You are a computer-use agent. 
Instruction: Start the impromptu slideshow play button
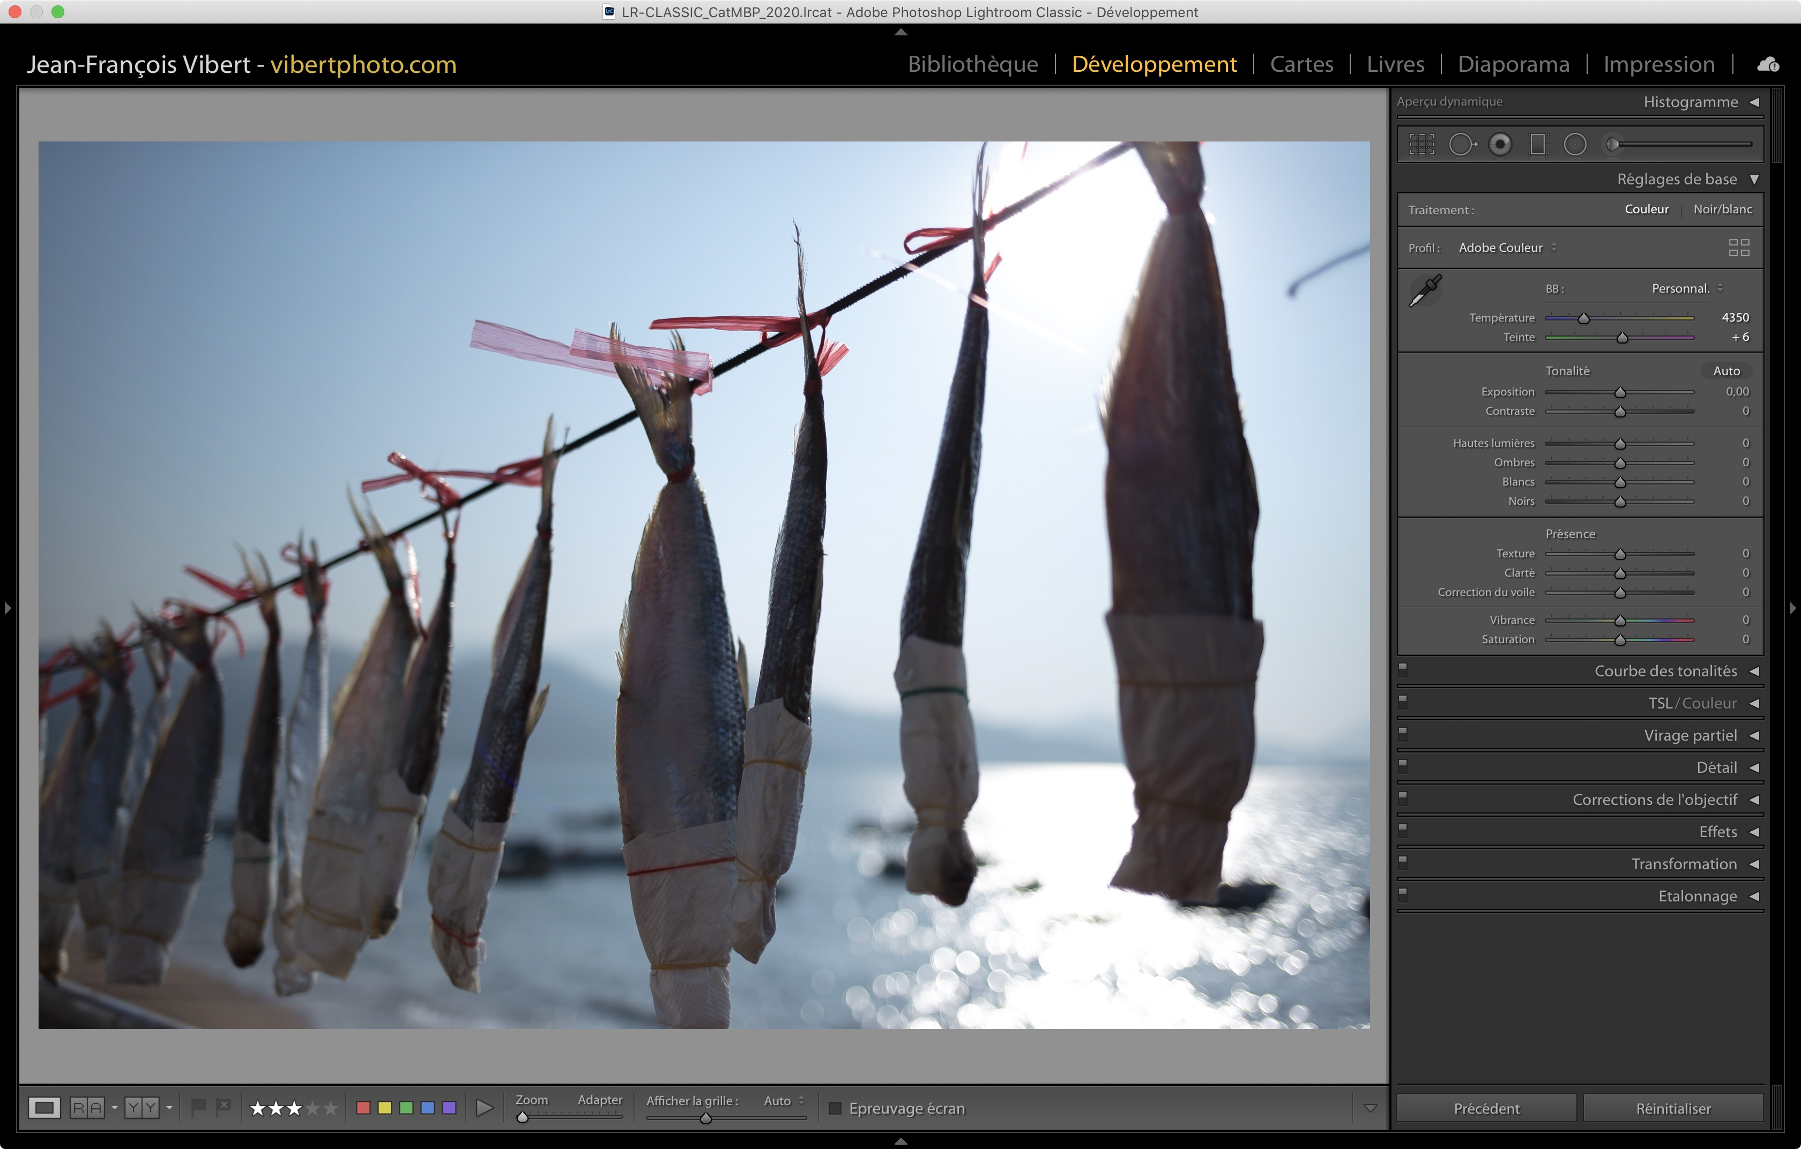pos(485,1108)
